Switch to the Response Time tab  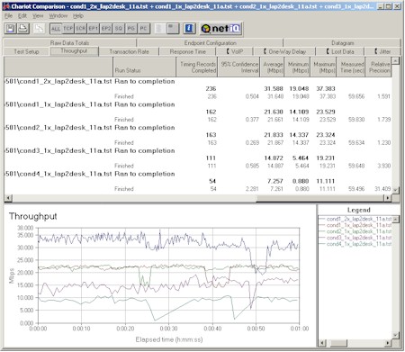(x=188, y=51)
